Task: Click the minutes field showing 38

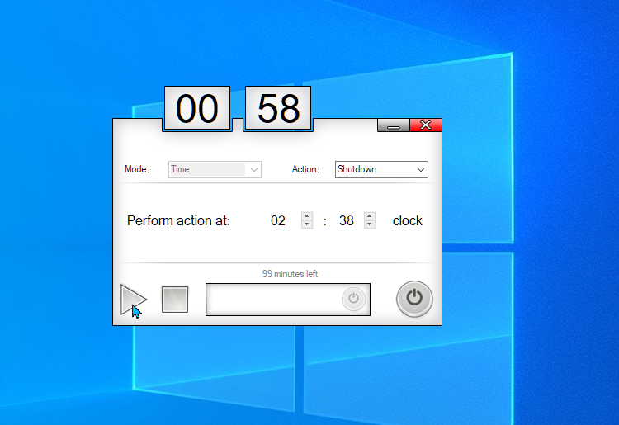Action: (x=346, y=220)
